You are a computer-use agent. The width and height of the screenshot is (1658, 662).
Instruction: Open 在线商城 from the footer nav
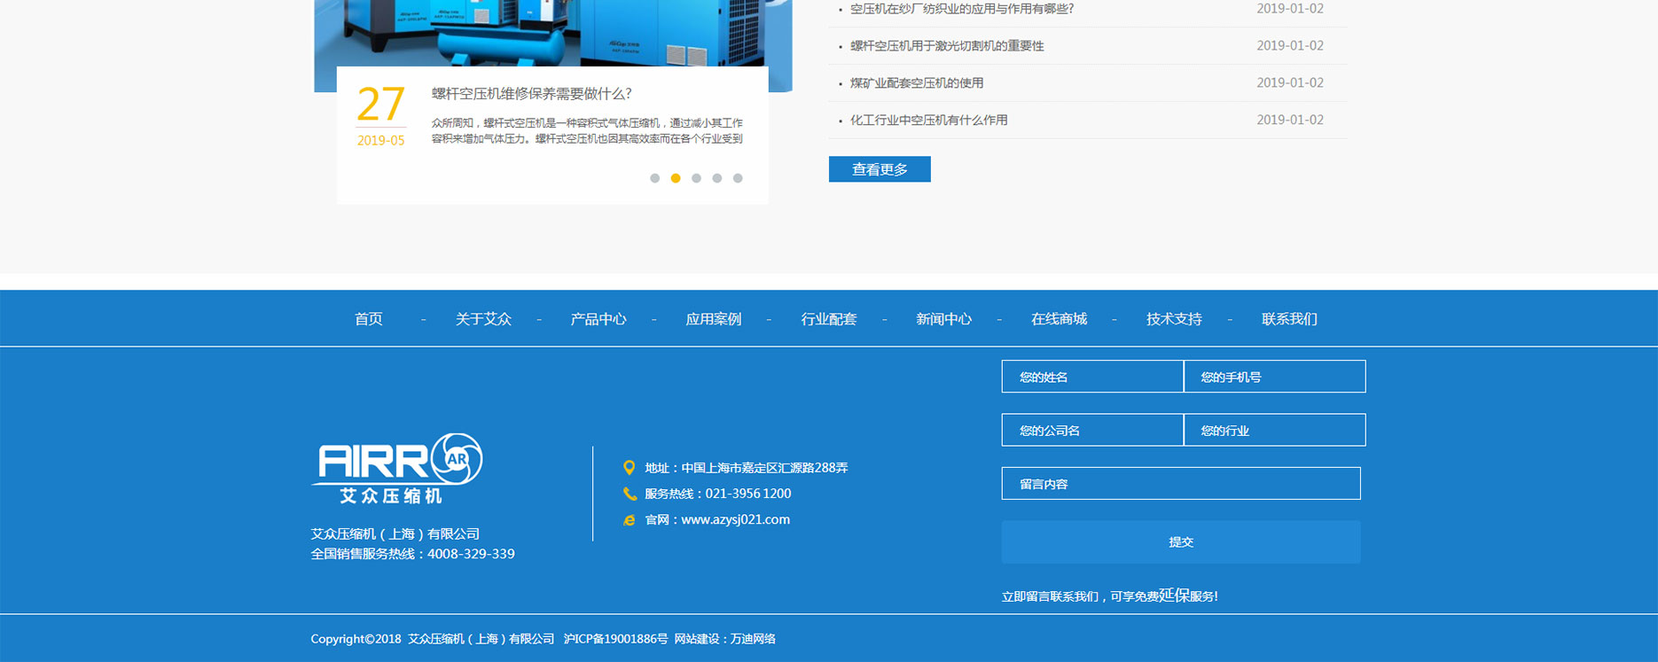point(1059,319)
